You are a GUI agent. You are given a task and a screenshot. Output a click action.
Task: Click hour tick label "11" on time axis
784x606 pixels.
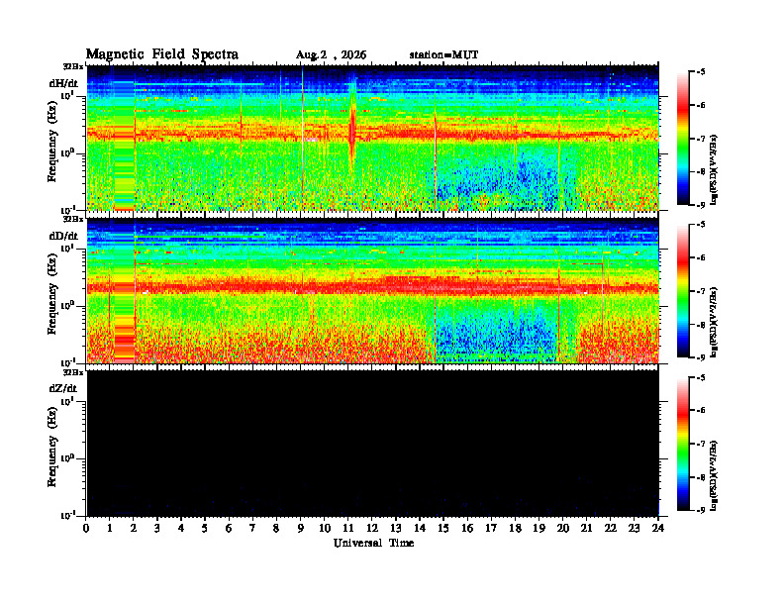[x=348, y=529]
